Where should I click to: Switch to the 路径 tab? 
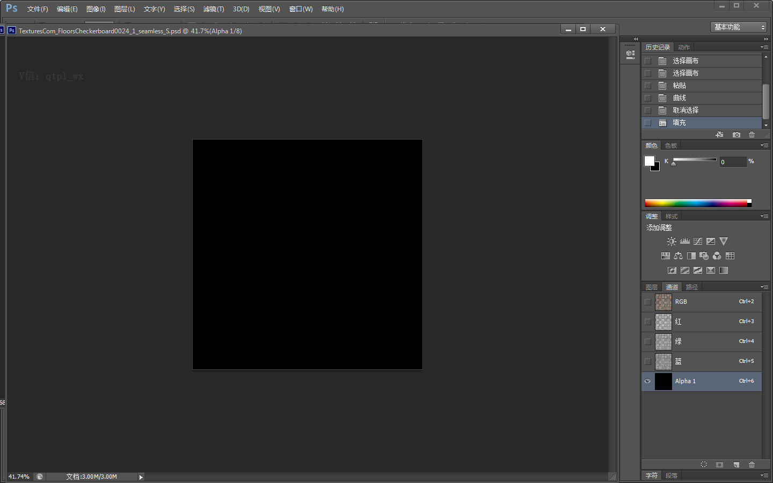tap(692, 287)
